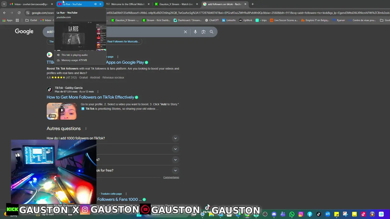
Task: Open the LinkedIn bookmark
Action: coord(229,20)
